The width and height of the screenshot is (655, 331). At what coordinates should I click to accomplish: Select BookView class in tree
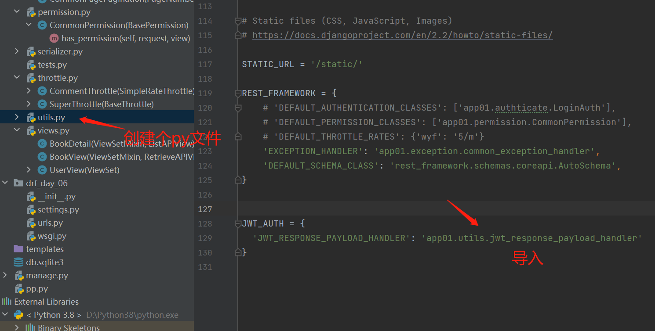(x=121, y=157)
